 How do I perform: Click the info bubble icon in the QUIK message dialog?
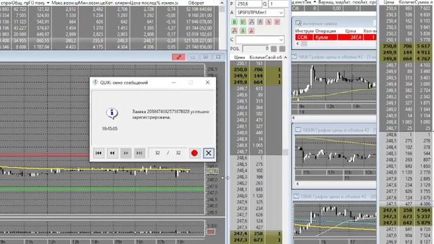coord(112,113)
